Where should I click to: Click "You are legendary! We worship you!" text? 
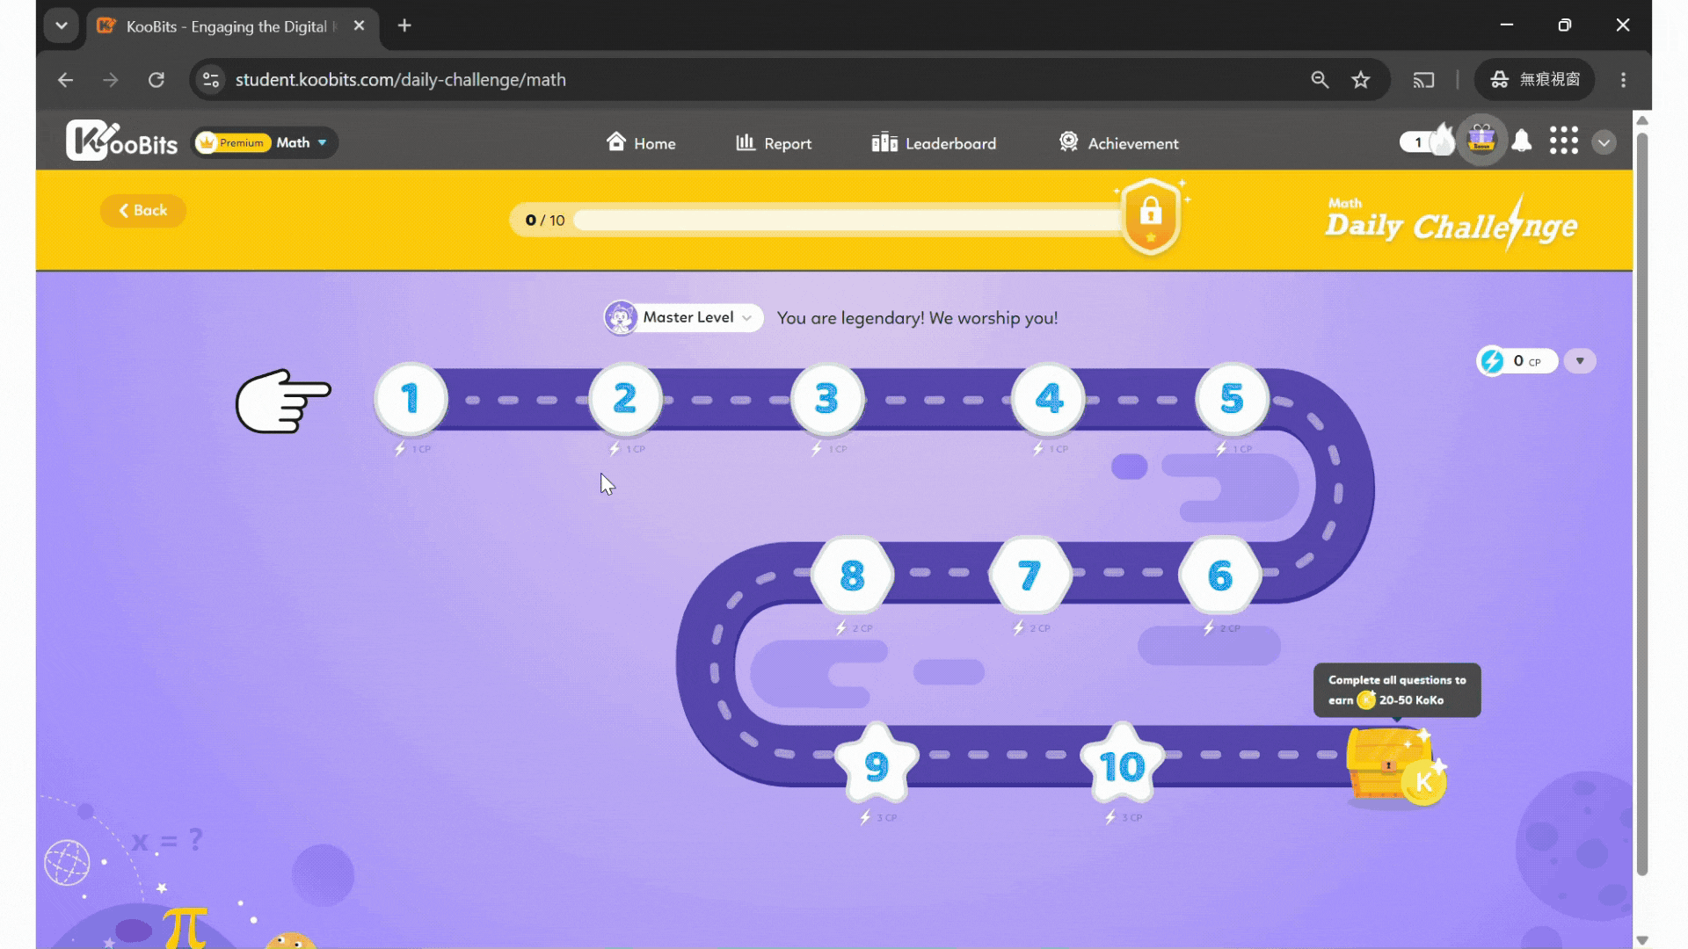pyautogui.click(x=917, y=318)
